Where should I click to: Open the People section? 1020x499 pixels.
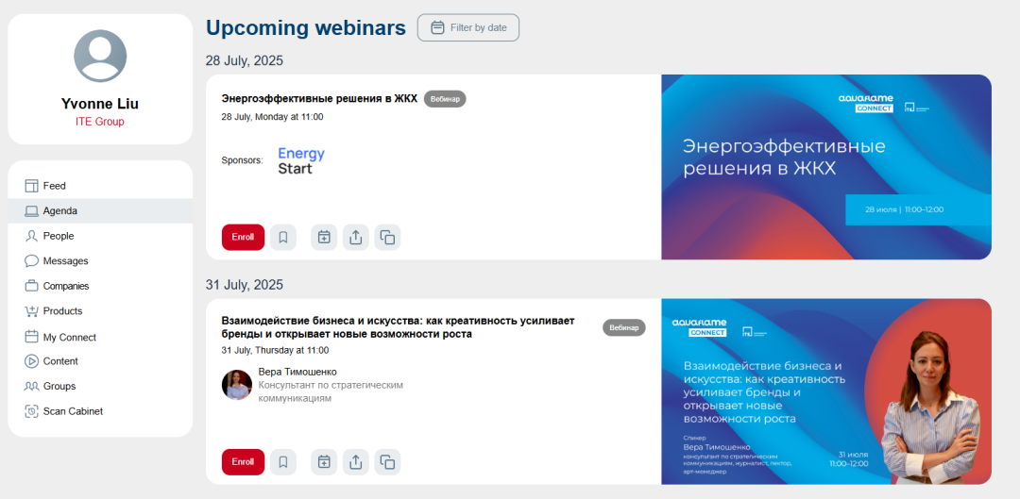point(58,236)
